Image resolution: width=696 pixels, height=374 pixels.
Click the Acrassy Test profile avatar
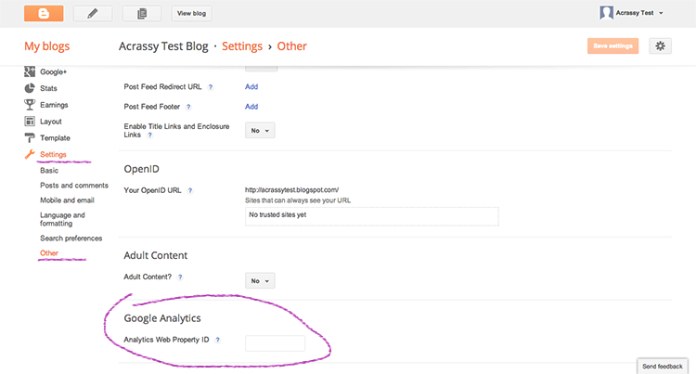[606, 12]
